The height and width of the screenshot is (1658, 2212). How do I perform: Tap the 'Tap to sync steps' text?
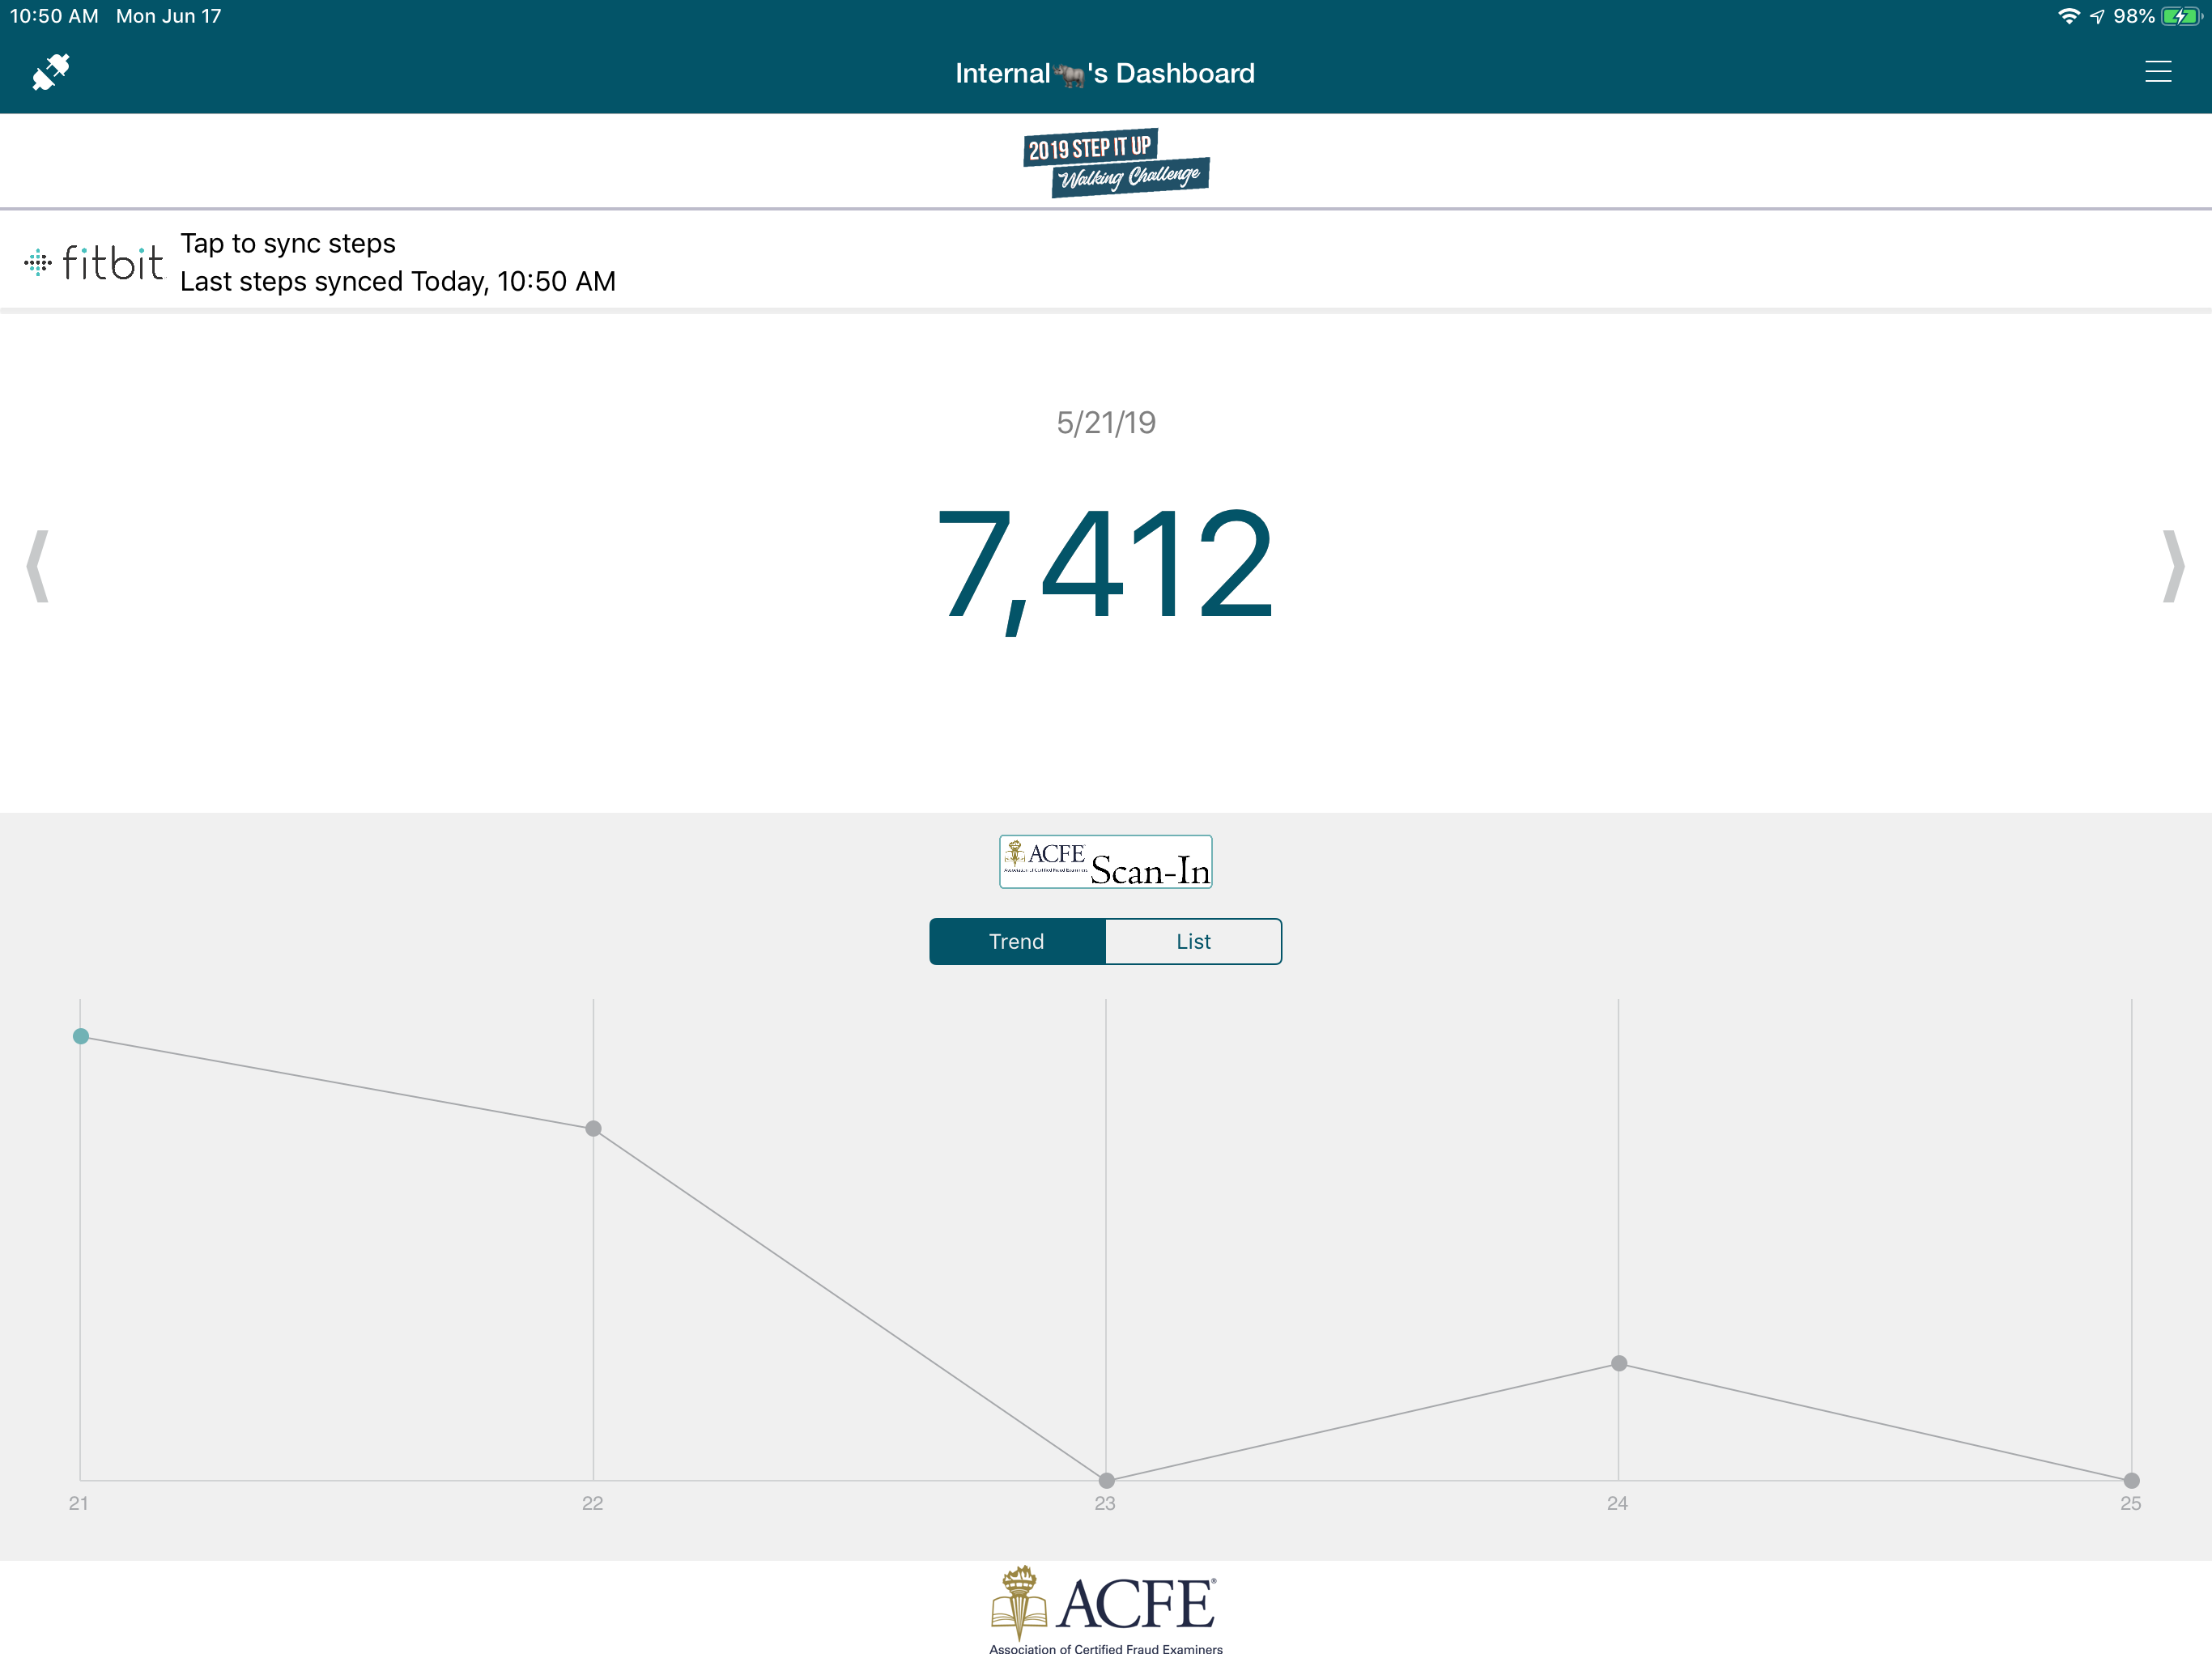[x=288, y=244]
